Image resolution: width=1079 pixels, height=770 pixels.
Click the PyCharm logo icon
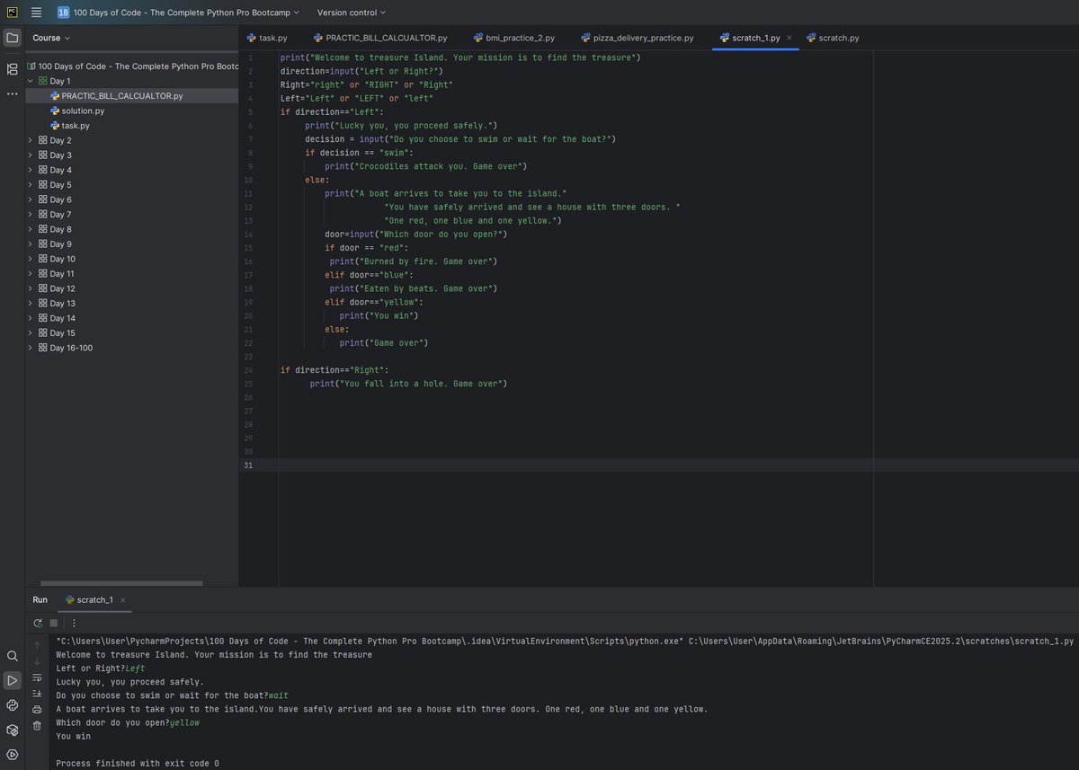(x=13, y=13)
